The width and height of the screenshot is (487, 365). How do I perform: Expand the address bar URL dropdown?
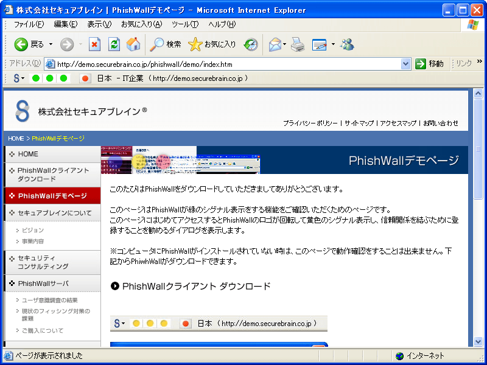click(405, 64)
